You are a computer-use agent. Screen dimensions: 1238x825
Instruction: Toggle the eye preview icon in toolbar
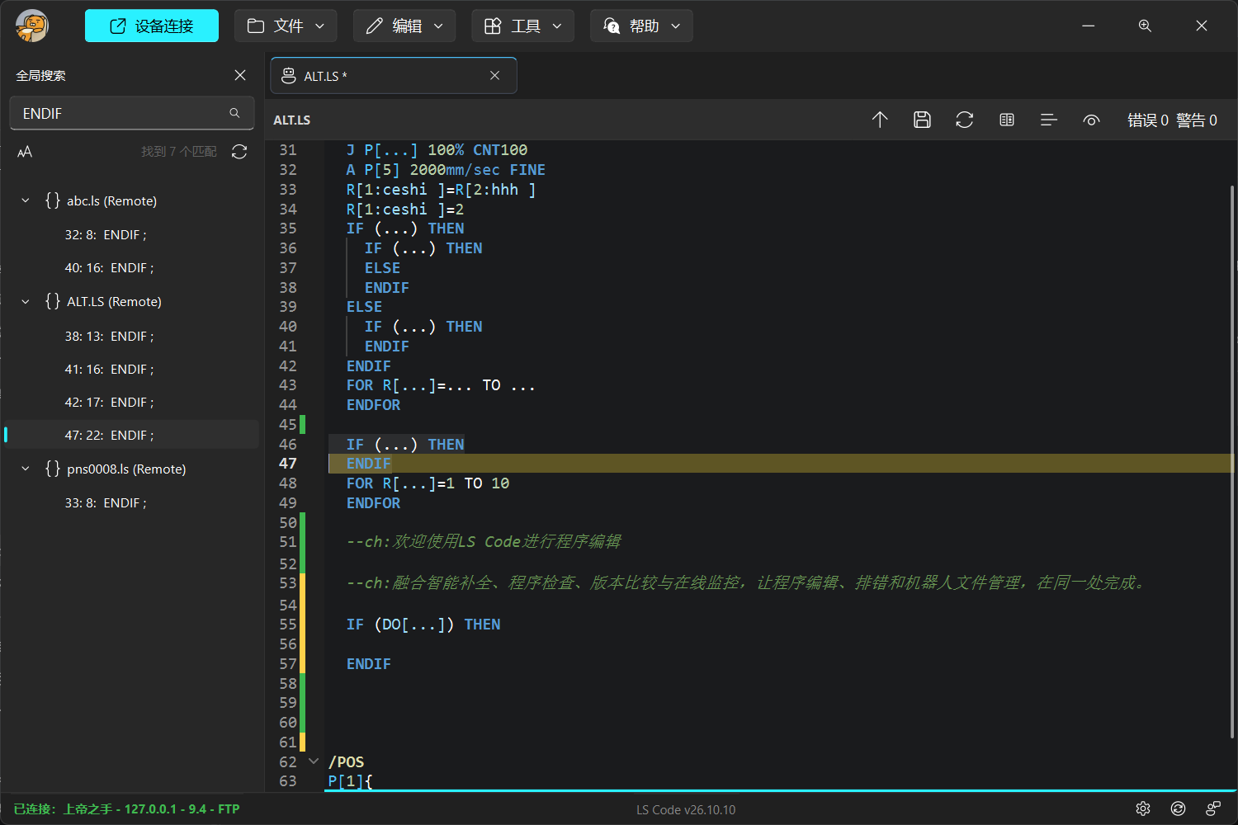[1091, 120]
